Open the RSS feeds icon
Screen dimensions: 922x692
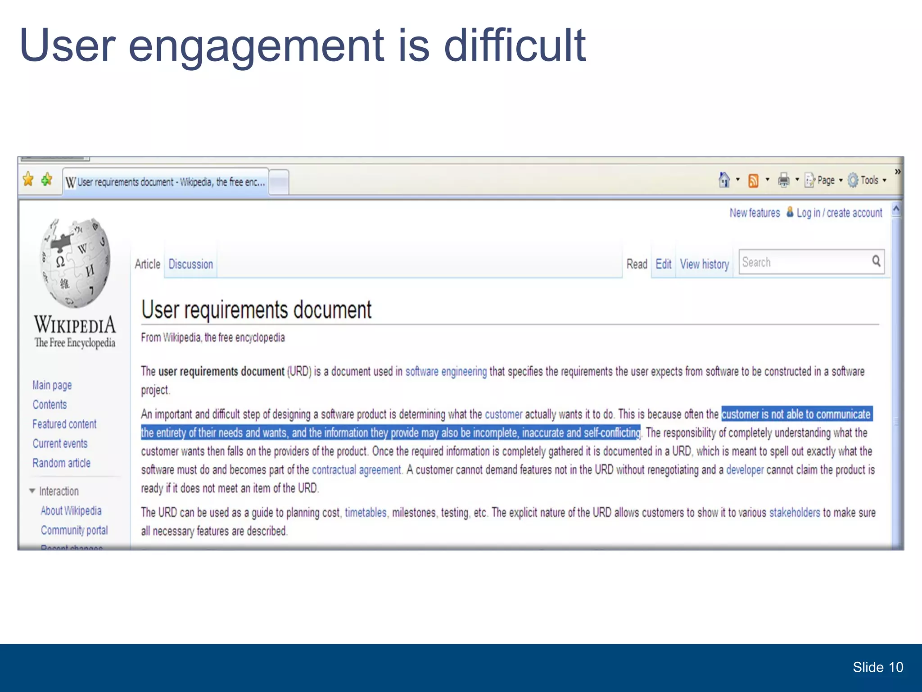tap(753, 181)
